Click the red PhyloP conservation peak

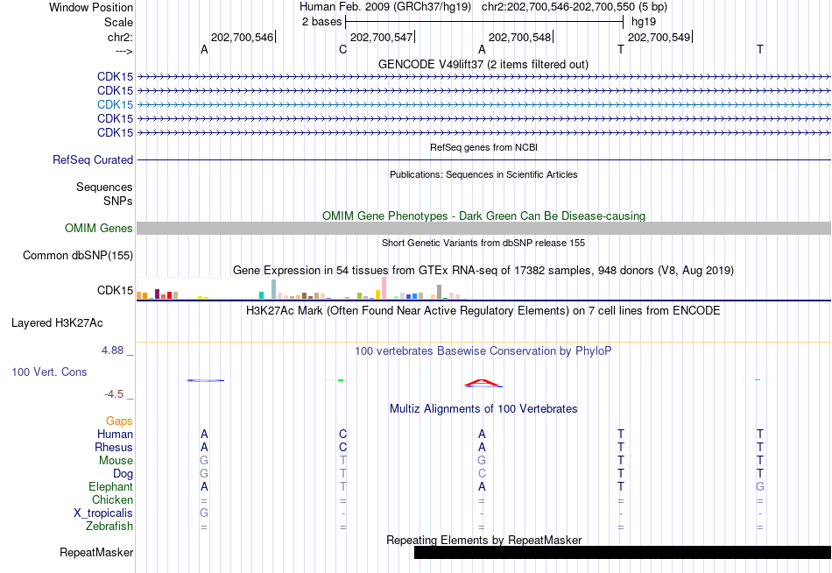point(483,383)
